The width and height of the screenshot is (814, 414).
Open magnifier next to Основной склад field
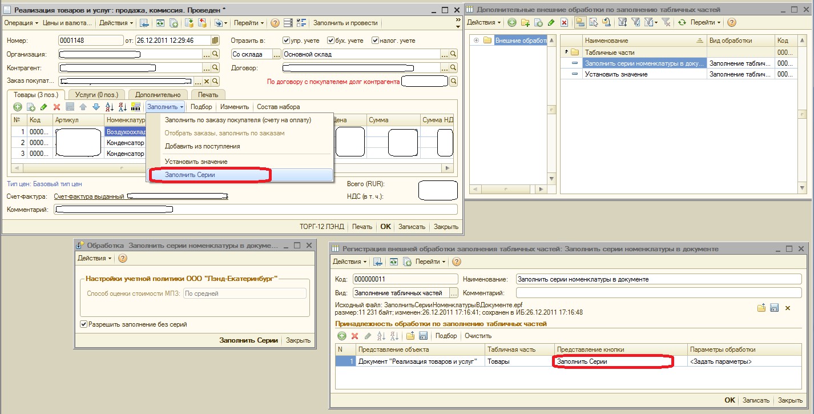453,54
